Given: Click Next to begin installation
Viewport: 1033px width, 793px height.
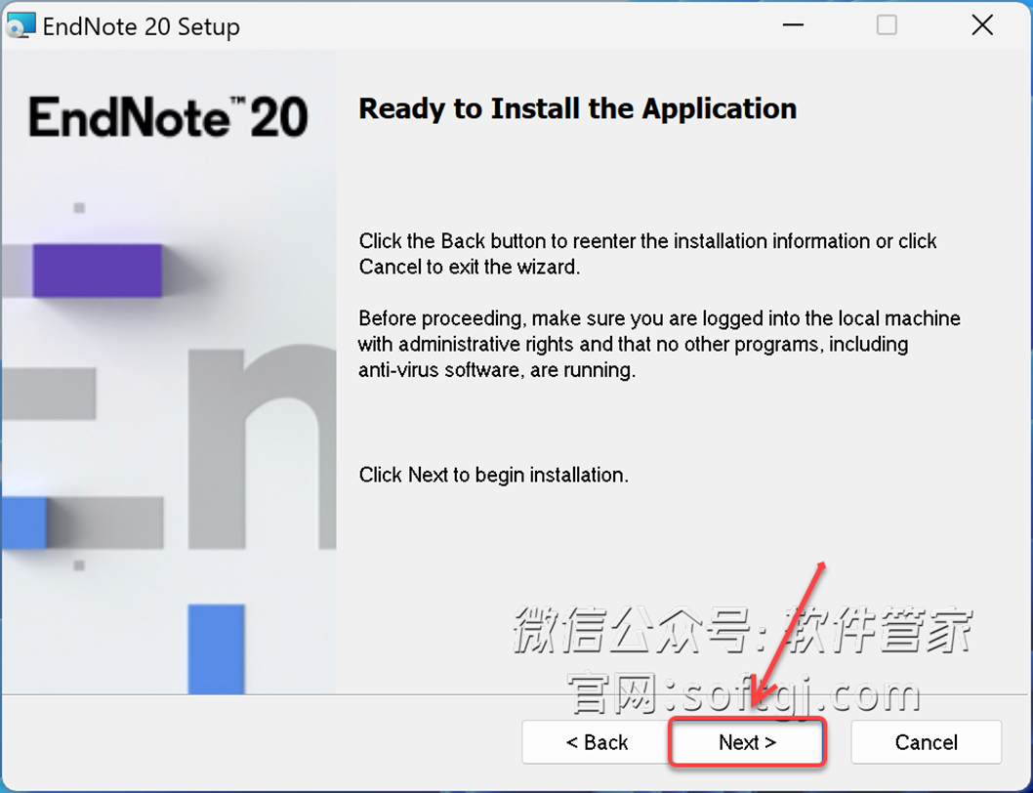Looking at the screenshot, I should coord(747,742).
